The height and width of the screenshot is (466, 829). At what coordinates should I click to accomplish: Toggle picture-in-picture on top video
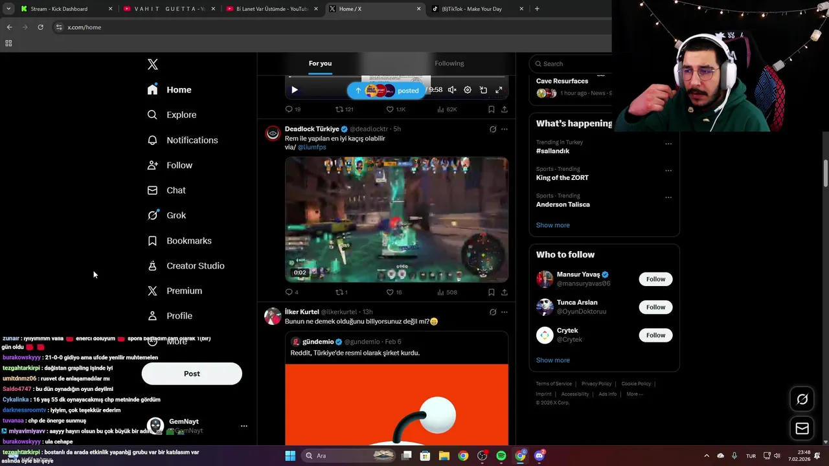click(x=483, y=90)
